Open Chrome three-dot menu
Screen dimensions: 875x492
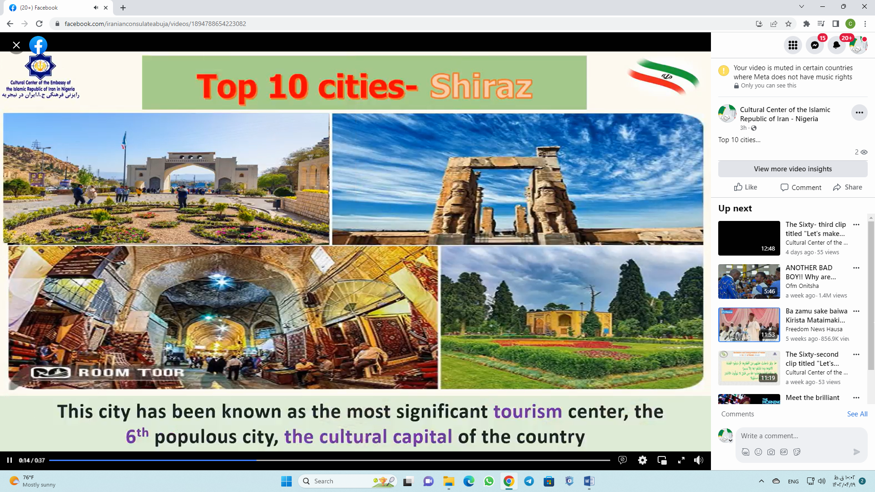pyautogui.click(x=865, y=24)
